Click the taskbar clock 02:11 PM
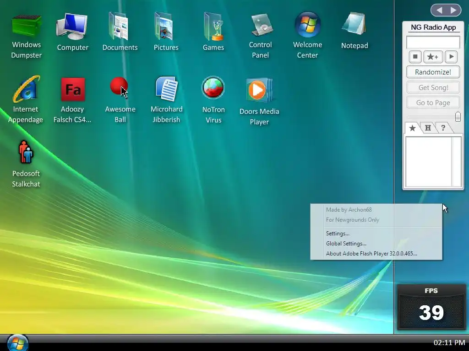 (449, 343)
